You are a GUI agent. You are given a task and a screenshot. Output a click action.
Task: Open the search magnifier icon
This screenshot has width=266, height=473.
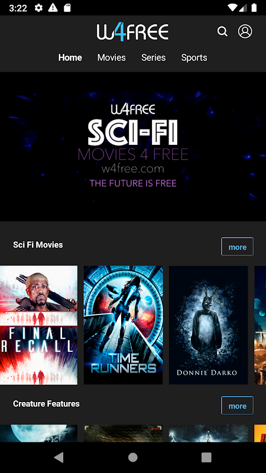[x=222, y=31]
